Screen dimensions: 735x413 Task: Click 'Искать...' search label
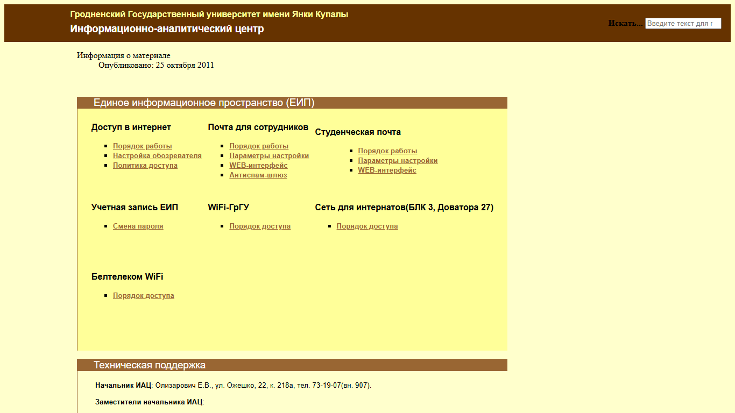pos(625,23)
